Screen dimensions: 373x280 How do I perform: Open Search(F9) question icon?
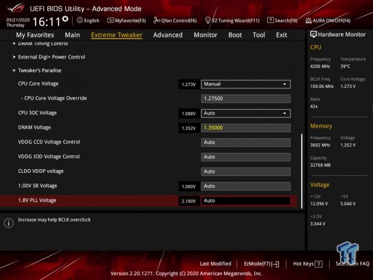[x=270, y=20]
